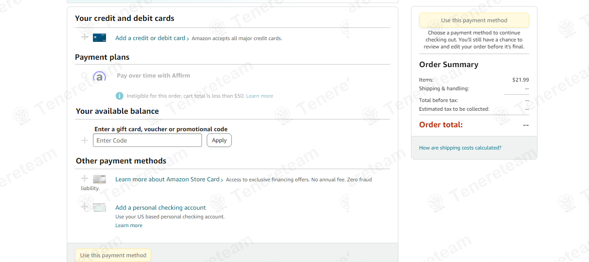Focus the Enter Code gift card field
Screen dimensions: 589x262
[147, 140]
